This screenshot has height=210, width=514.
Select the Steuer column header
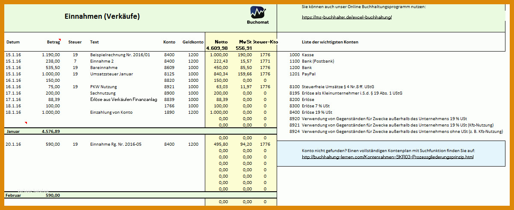pyautogui.click(x=75, y=42)
